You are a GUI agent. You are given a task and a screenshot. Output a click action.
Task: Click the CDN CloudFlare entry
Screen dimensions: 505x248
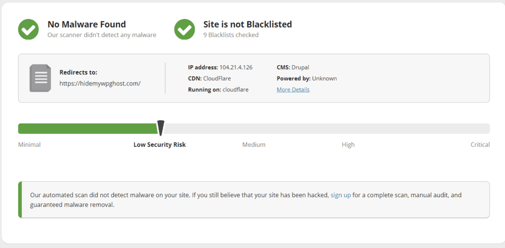(210, 78)
